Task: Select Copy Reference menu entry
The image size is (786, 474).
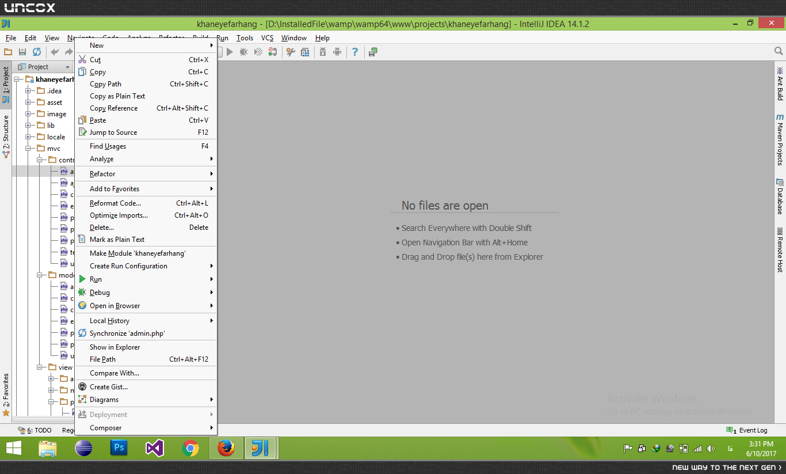Action: [x=146, y=108]
